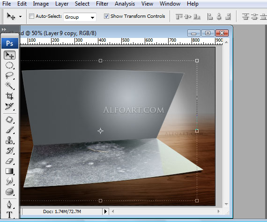Select the Crop tool
This screenshot has width=267, height=222.
9,96
